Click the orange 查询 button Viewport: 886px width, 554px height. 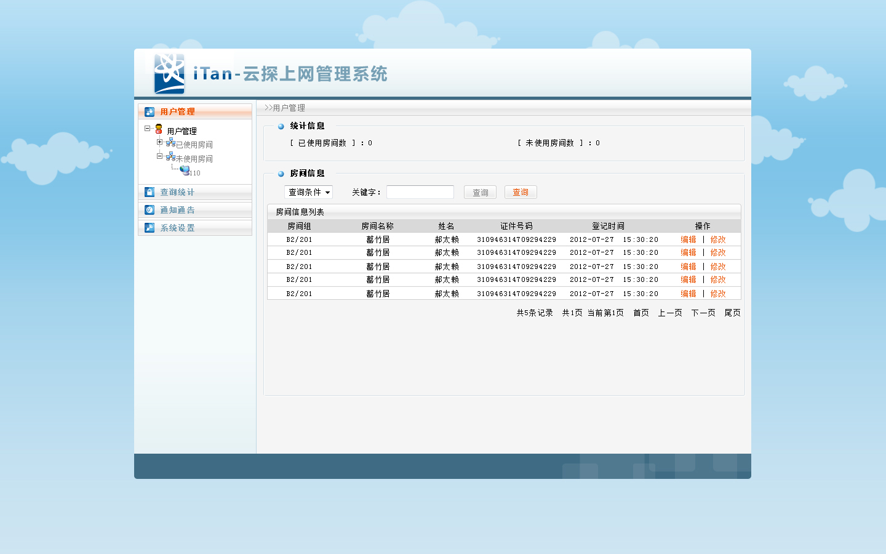(x=521, y=192)
